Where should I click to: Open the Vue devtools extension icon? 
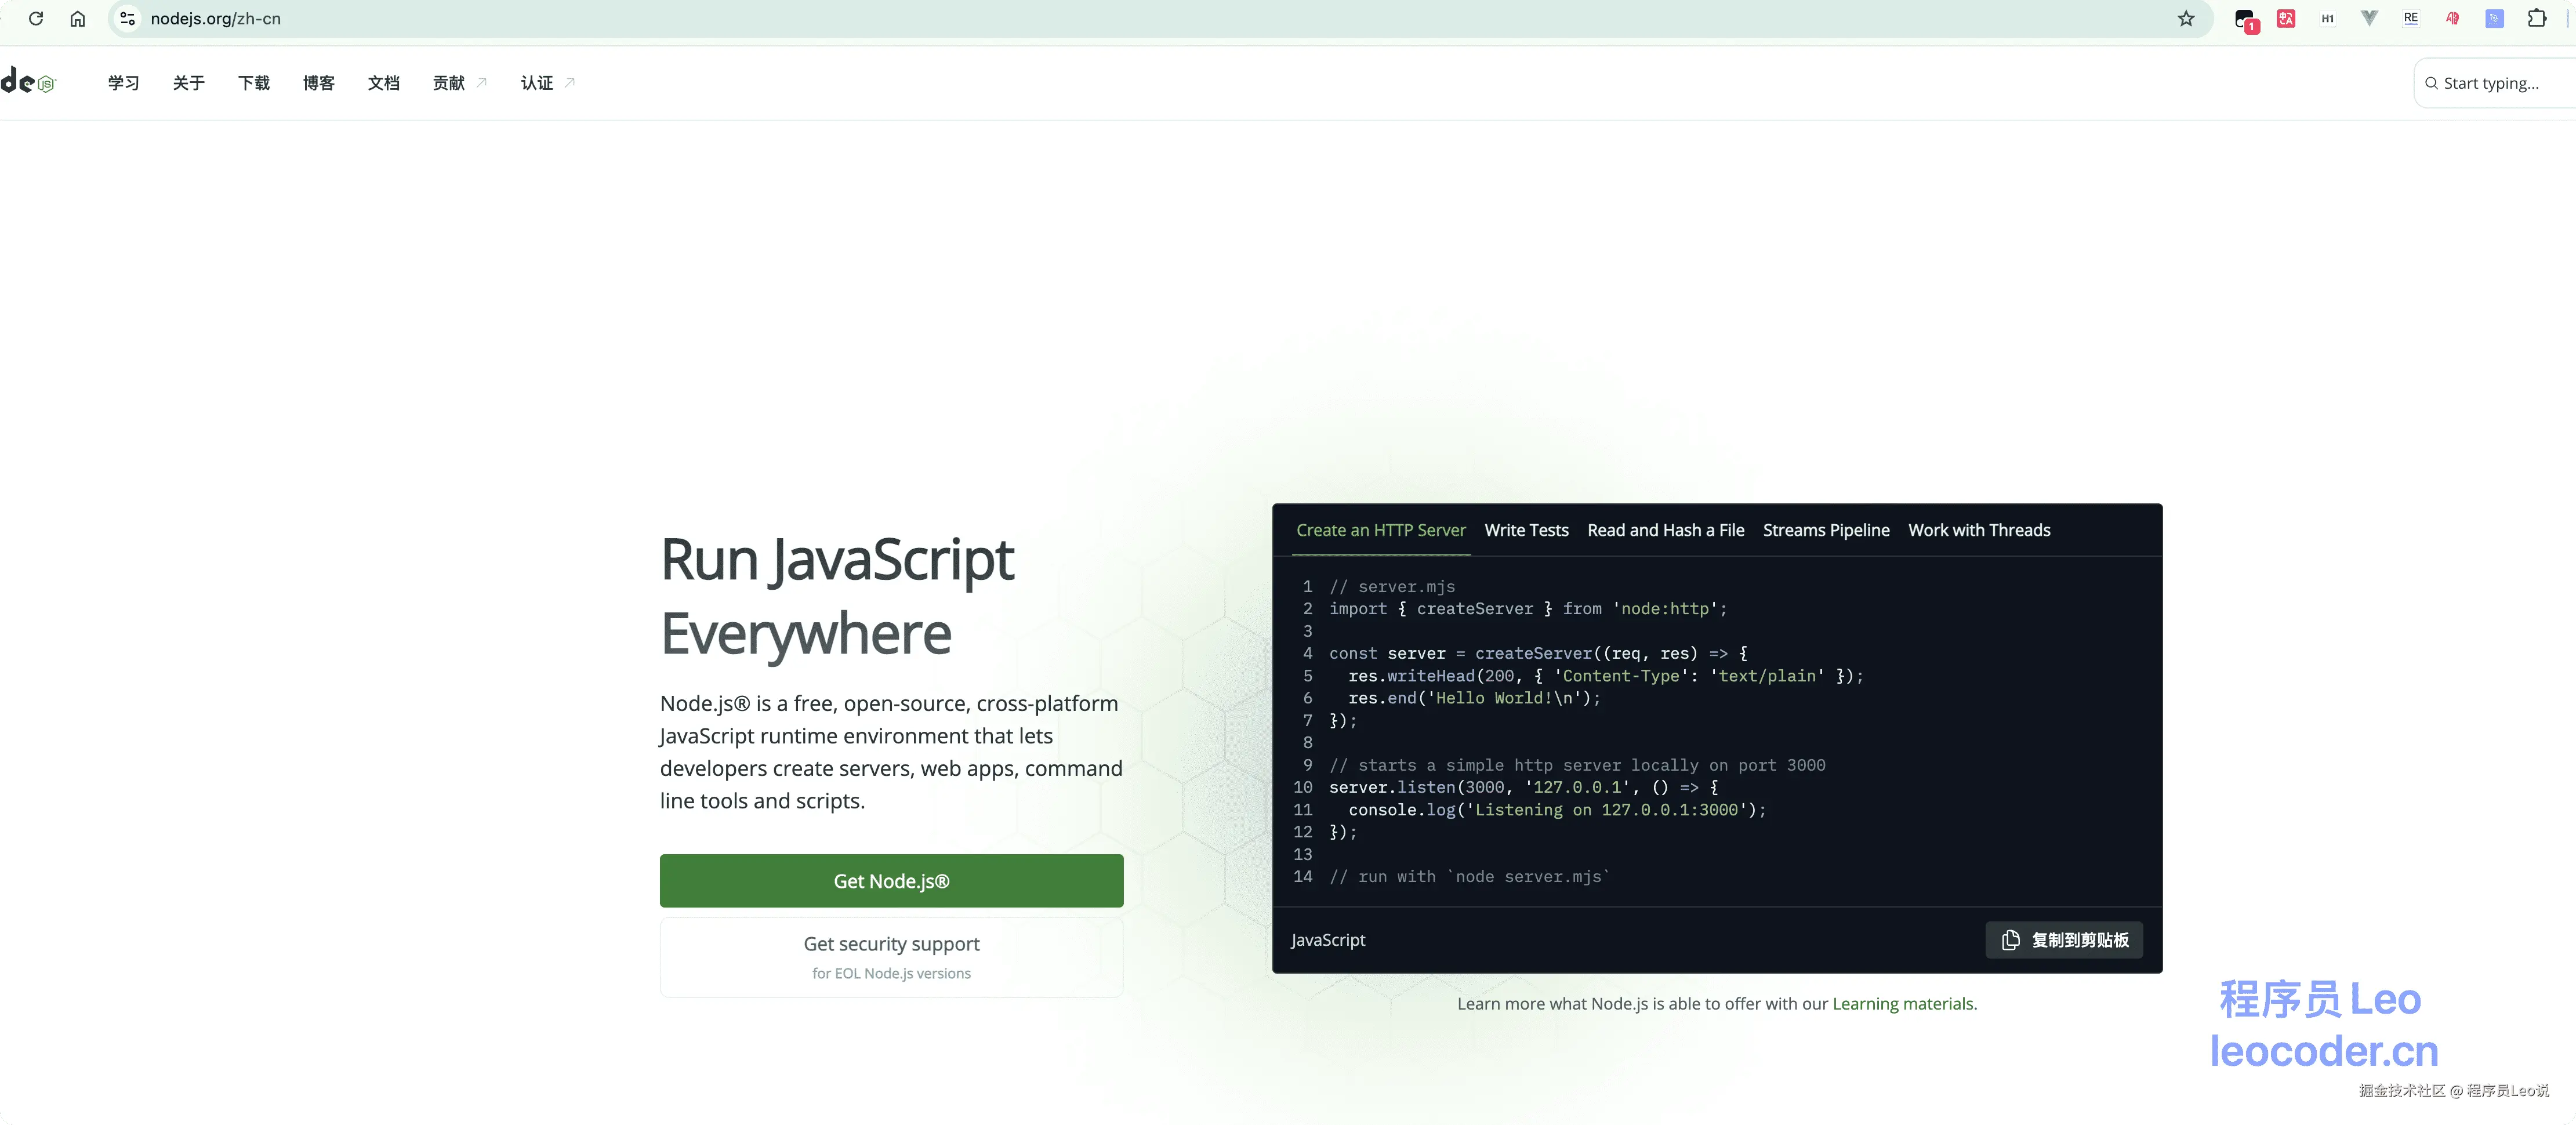pos(2369,18)
